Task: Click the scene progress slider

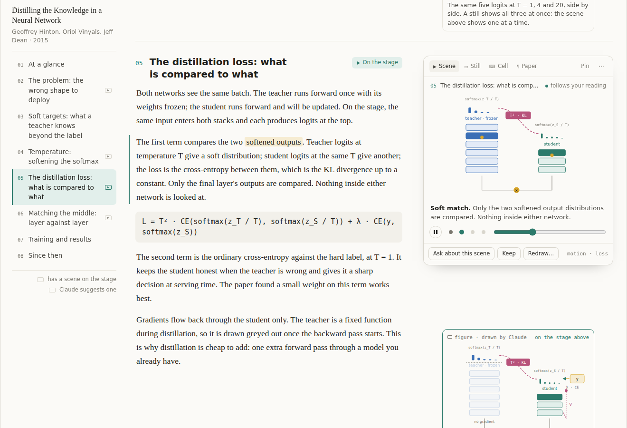Action: (x=550, y=232)
